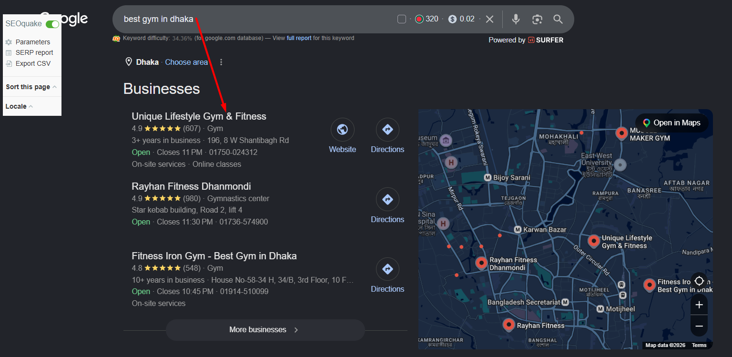Click the Bangladesh Secretariat map label
This screenshot has height=357, width=732.
pyautogui.click(x=524, y=302)
